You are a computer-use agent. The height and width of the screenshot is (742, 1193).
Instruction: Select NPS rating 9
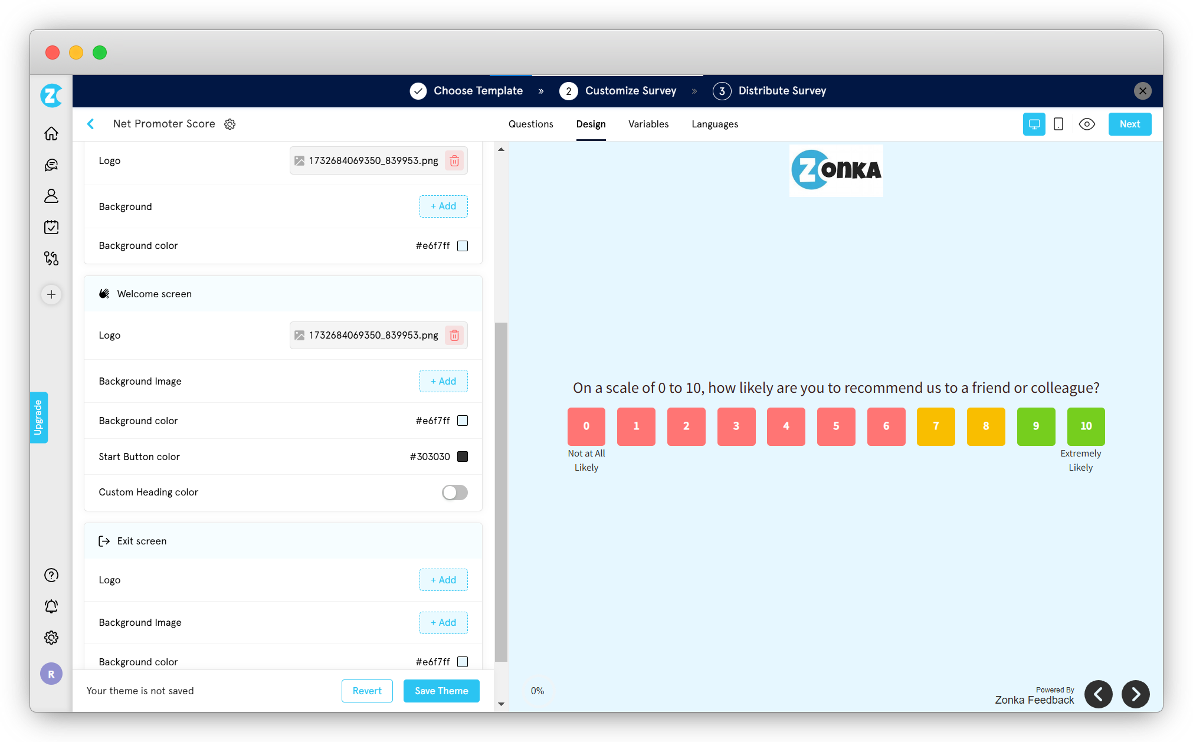coord(1036,426)
